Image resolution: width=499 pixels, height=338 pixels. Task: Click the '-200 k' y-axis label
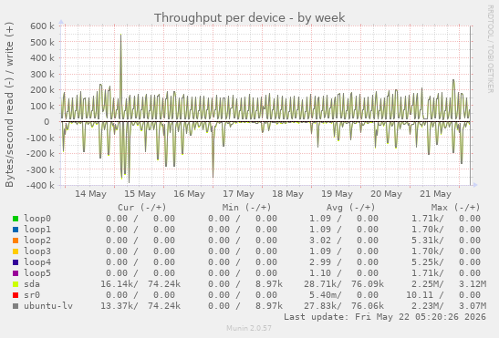[x=40, y=154]
